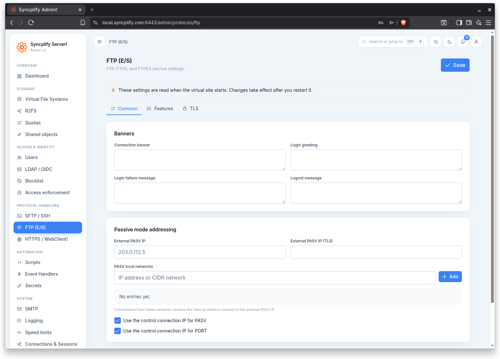
Task: Focus the External PASV IP field
Action: [200, 252]
